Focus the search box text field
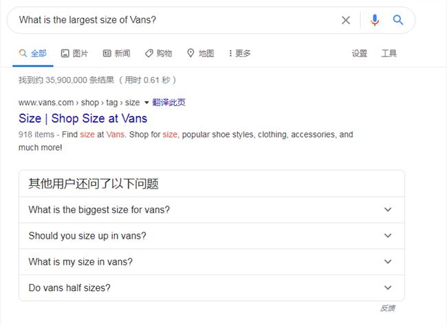 [x=177, y=20]
